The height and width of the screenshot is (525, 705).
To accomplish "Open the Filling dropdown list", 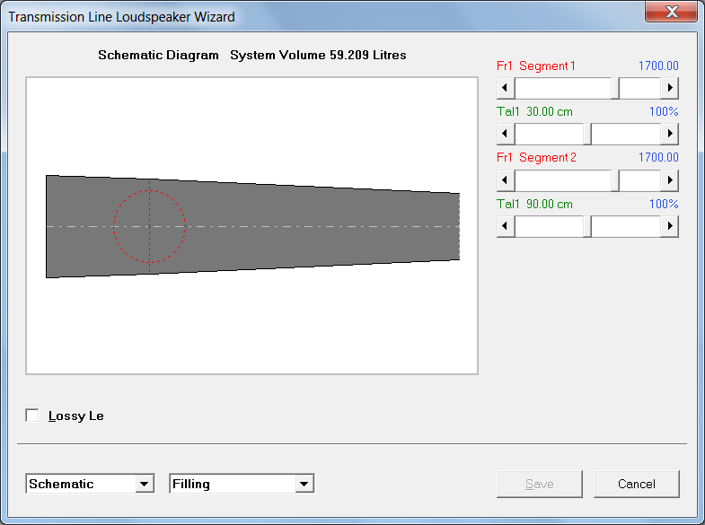I will tap(304, 484).
